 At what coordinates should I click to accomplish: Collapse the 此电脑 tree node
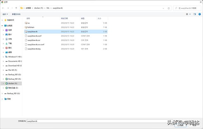coord(2,26)
